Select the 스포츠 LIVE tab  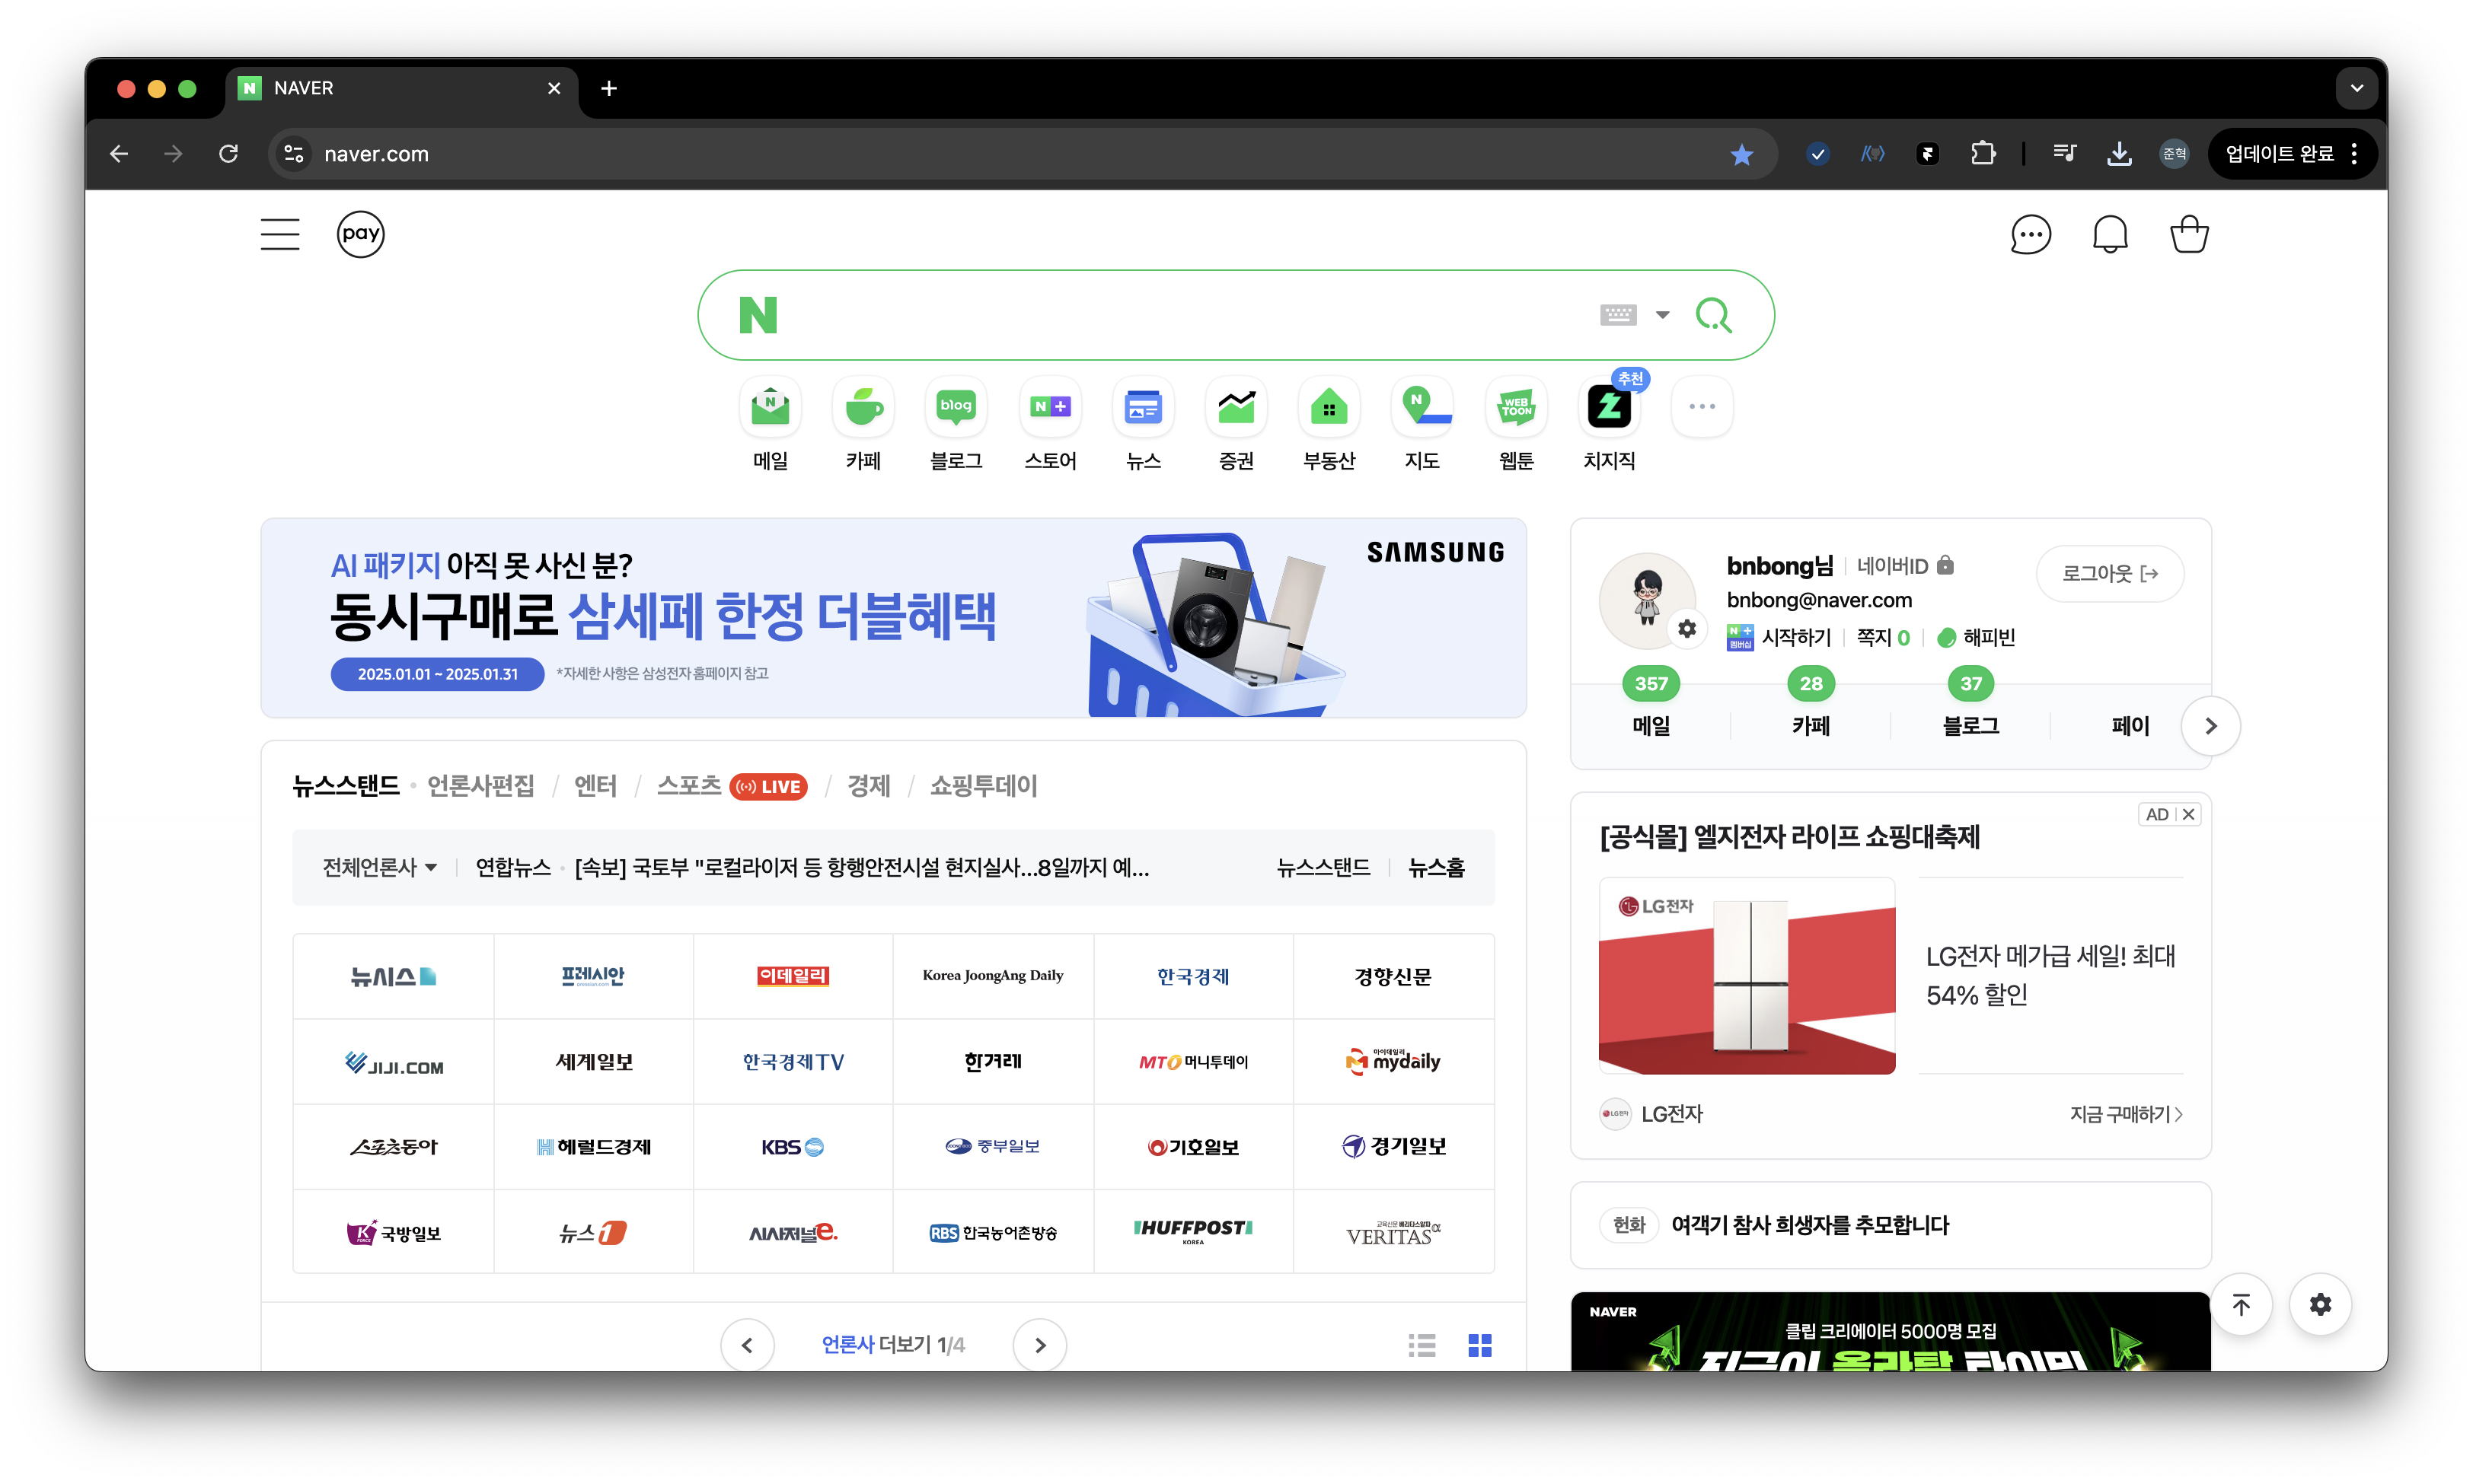731,786
